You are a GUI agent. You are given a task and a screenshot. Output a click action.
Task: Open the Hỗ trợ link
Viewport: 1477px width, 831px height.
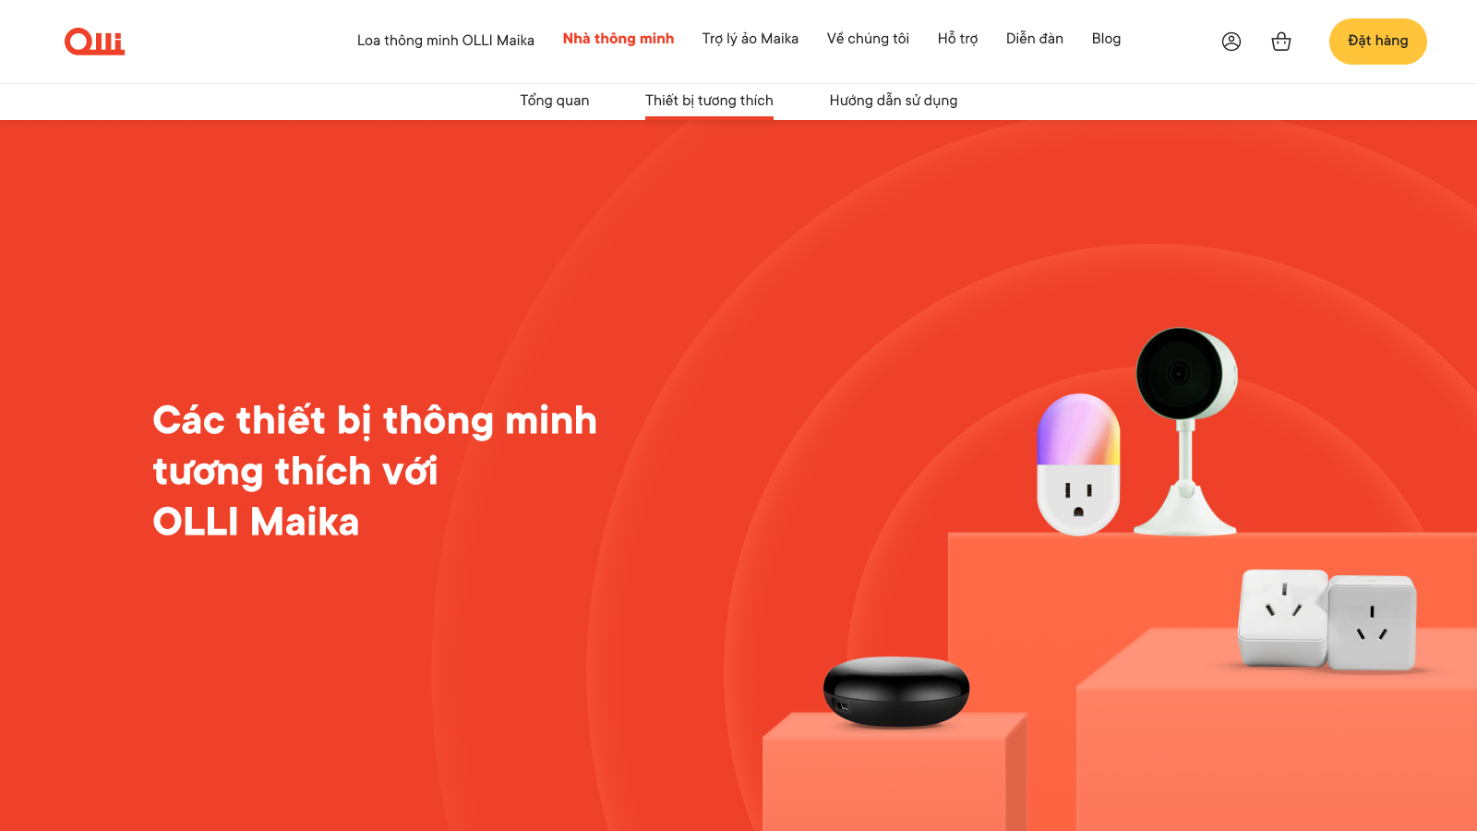[957, 39]
